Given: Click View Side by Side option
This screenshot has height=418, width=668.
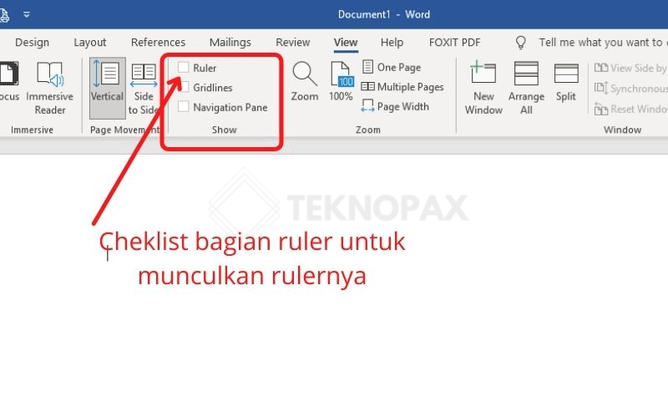Looking at the screenshot, I should [630, 68].
